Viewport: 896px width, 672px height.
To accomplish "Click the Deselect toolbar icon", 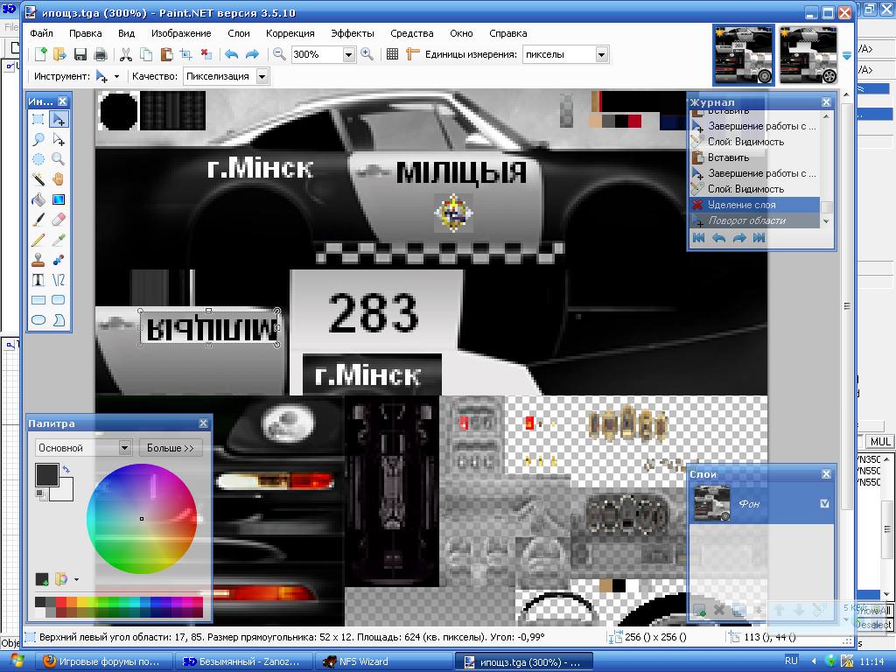I will (206, 54).
